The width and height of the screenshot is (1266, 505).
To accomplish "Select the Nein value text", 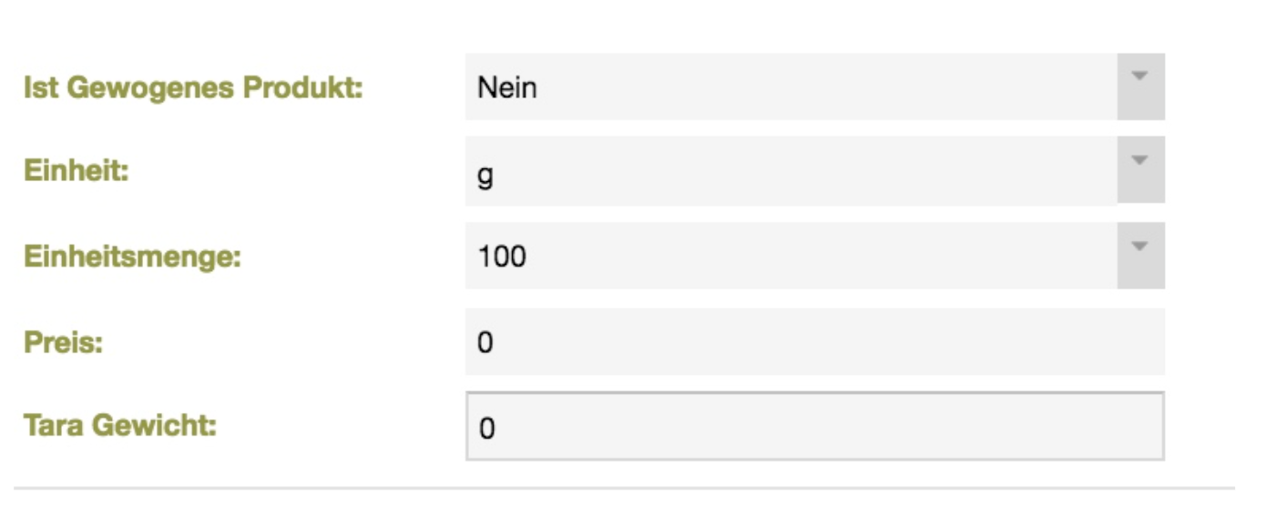I will pyautogui.click(x=506, y=88).
